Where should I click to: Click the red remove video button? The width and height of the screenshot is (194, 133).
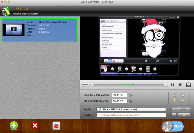tap(35, 126)
